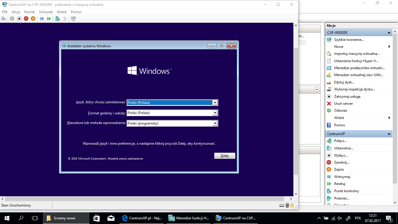
Task: Open the Screeny nowe folder taskbar item
Action: [x=66, y=218]
